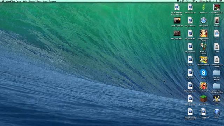The image size is (224, 126).
Task: Select the Movist player icon
Action: coord(217,112)
